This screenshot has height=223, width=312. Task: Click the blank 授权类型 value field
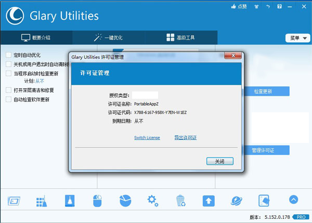point(145,95)
